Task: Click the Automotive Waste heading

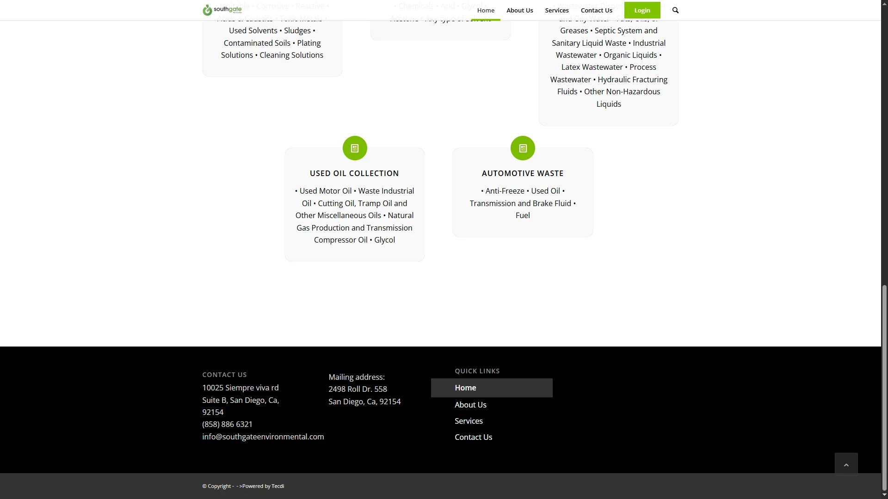Action: 523,173
